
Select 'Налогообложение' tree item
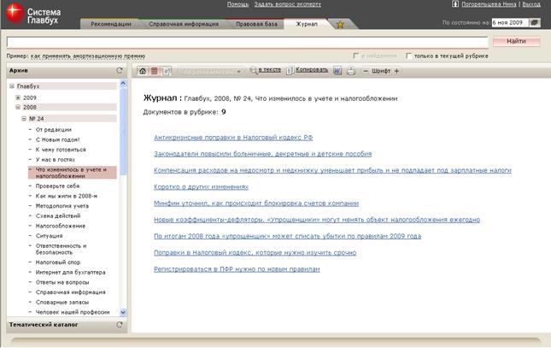[x=61, y=226]
